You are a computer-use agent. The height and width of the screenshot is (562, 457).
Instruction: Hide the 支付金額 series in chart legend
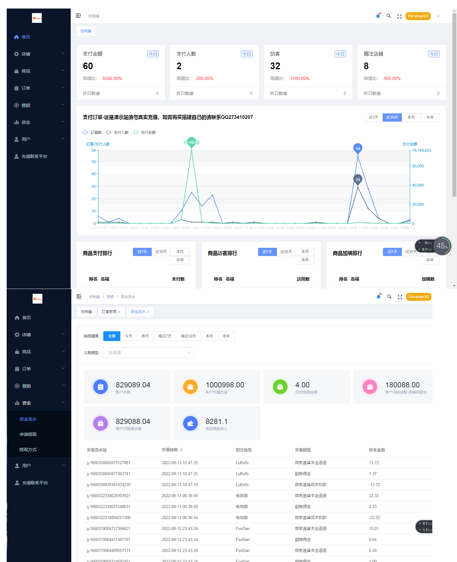click(144, 132)
